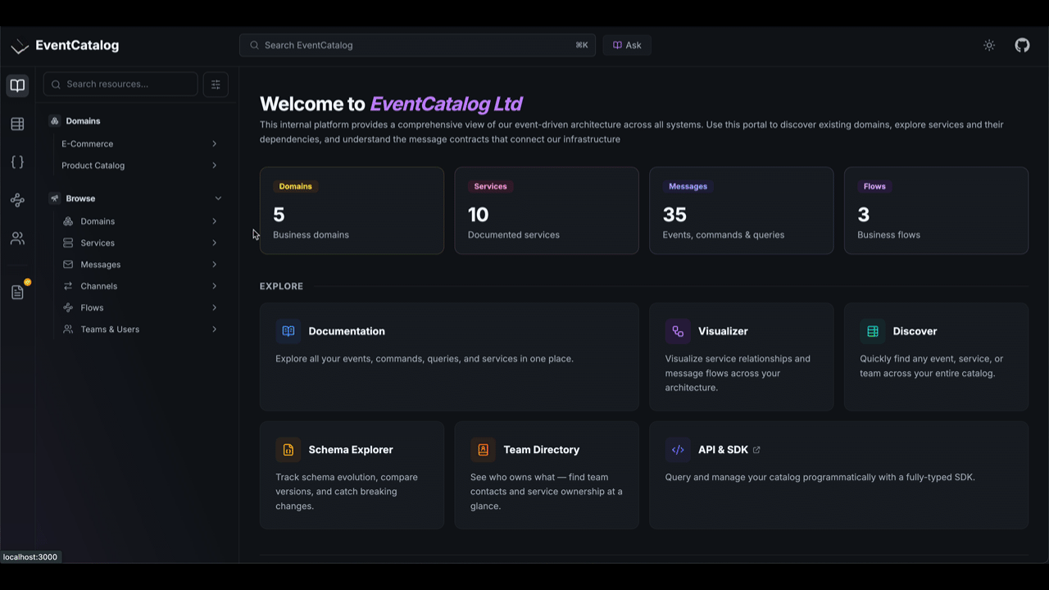Click the sidebar filter settings icon
The height and width of the screenshot is (590, 1049).
pyautogui.click(x=216, y=84)
